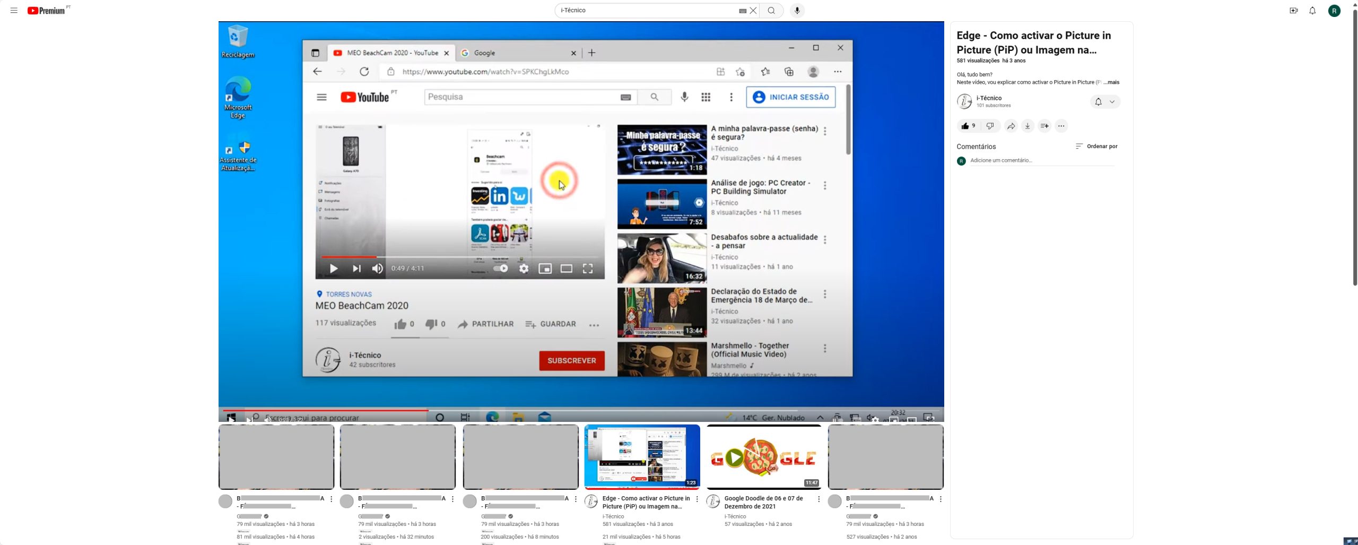The width and height of the screenshot is (1358, 545).
Task: Seek along the red video progress bar
Action: point(581,410)
